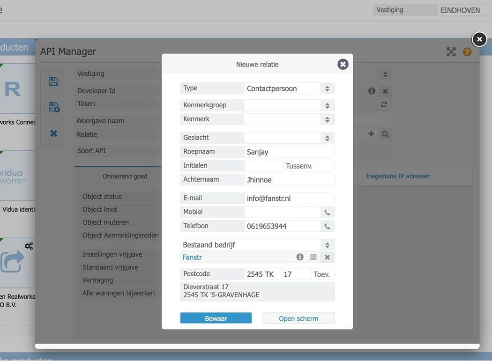The image size is (492, 361).
Task: Click the Open scherm button
Action: click(298, 318)
